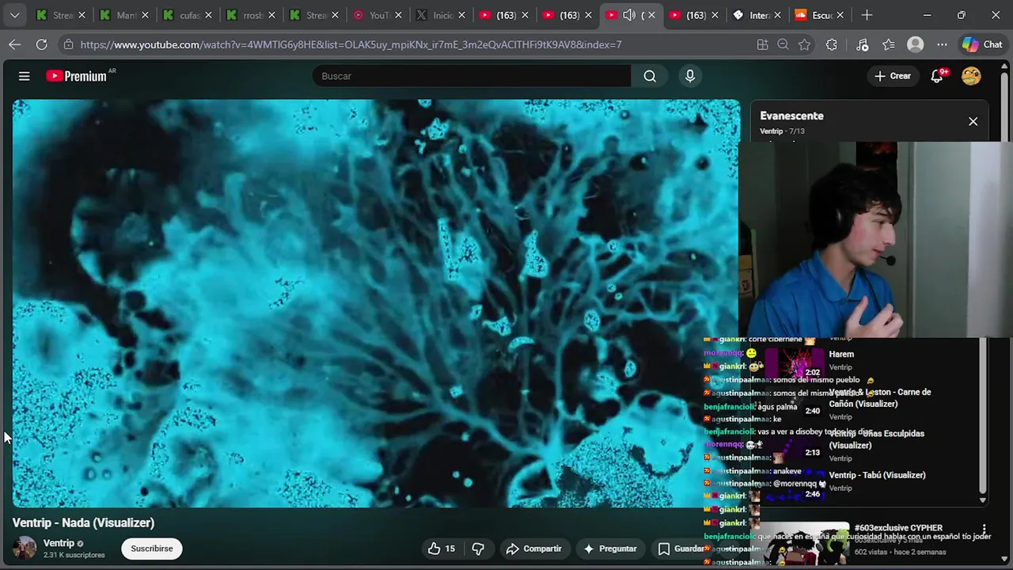Click the Buscar search field
1013x570 pixels.
tap(472, 76)
